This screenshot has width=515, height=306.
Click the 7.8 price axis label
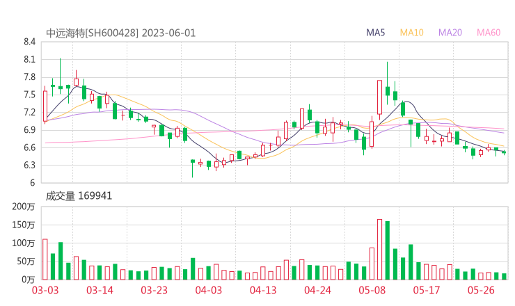[x=29, y=77]
